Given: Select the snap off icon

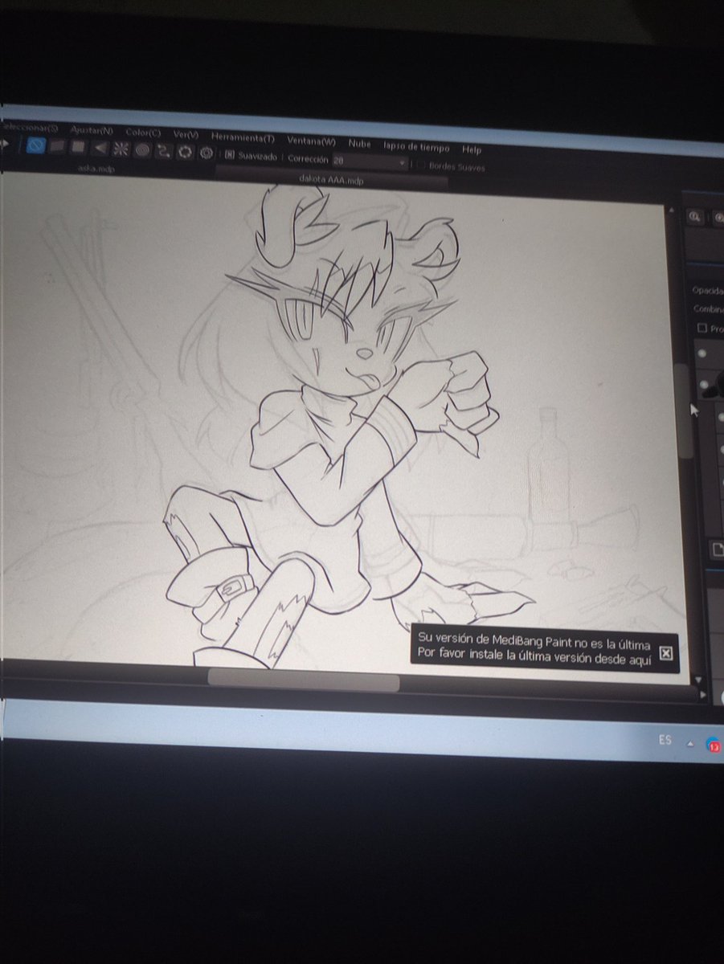Looking at the screenshot, I should point(35,146).
